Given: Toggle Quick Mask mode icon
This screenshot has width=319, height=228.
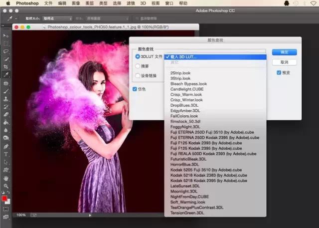Looking at the screenshot, I should pos(5,209).
